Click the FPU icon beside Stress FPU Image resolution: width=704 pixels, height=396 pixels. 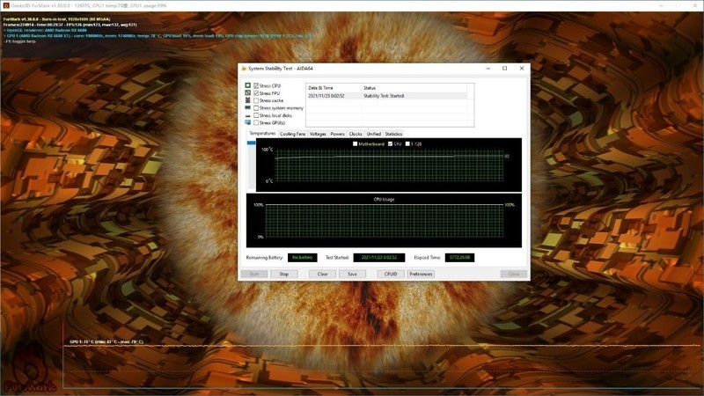tap(247, 92)
